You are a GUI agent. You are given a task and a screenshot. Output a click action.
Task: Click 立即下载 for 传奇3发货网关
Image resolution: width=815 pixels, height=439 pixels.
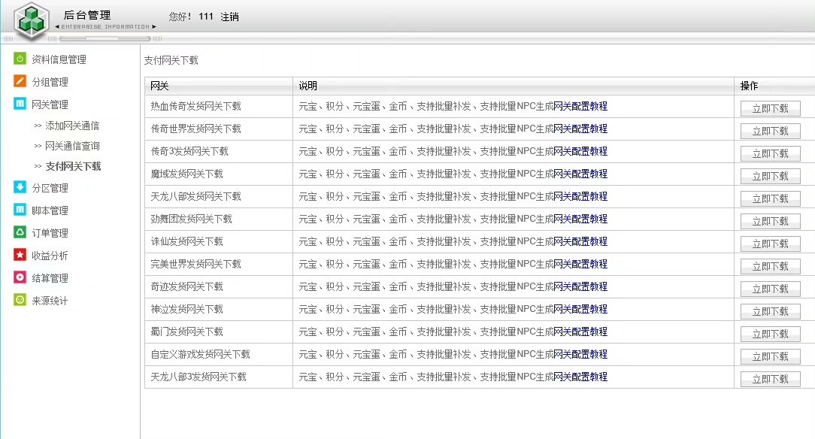tap(771, 153)
